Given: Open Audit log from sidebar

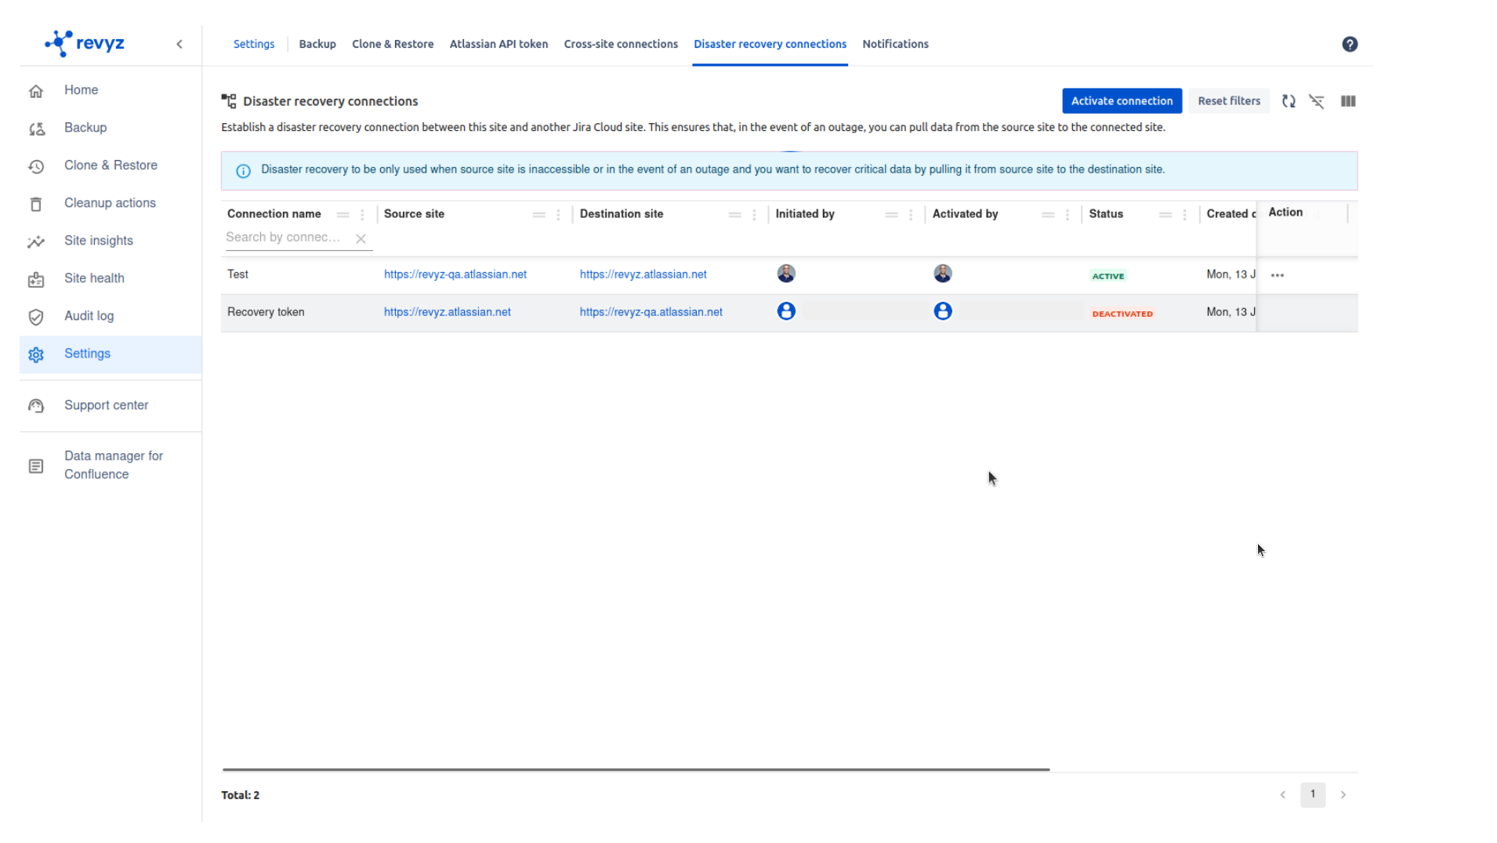Looking at the screenshot, I should [x=89, y=316].
